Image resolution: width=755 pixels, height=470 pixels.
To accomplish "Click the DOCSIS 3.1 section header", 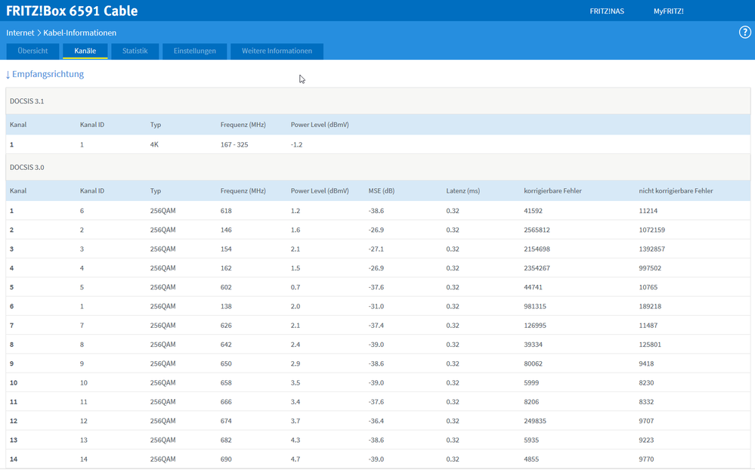I will point(26,101).
